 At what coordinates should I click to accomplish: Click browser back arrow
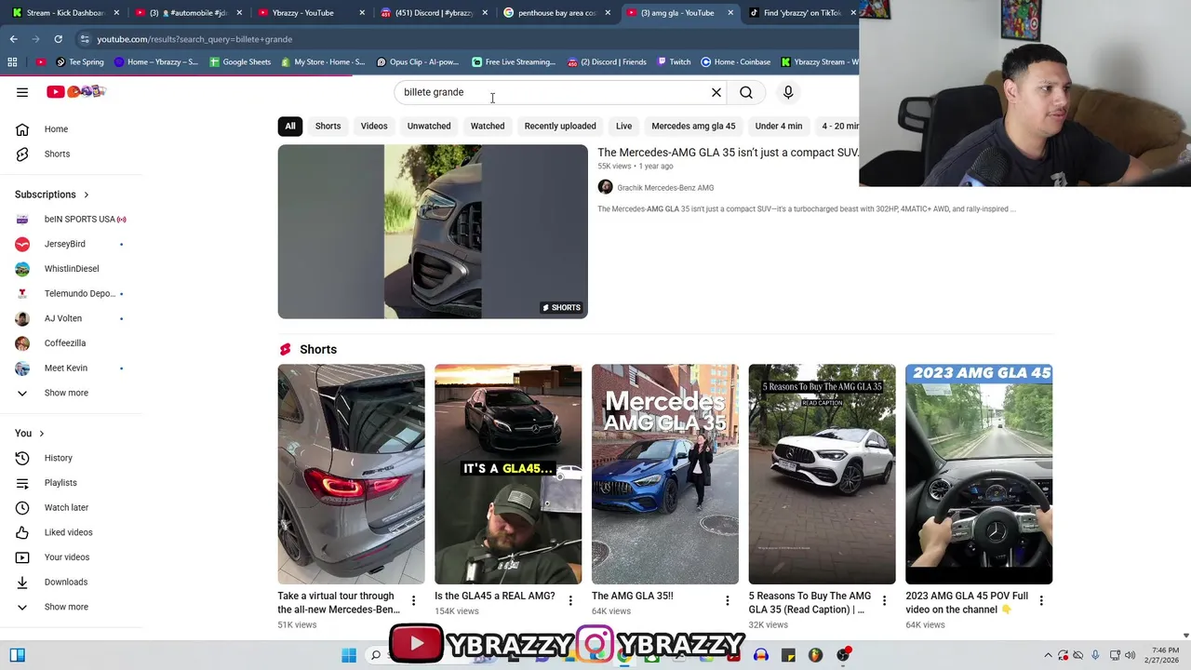click(x=13, y=39)
